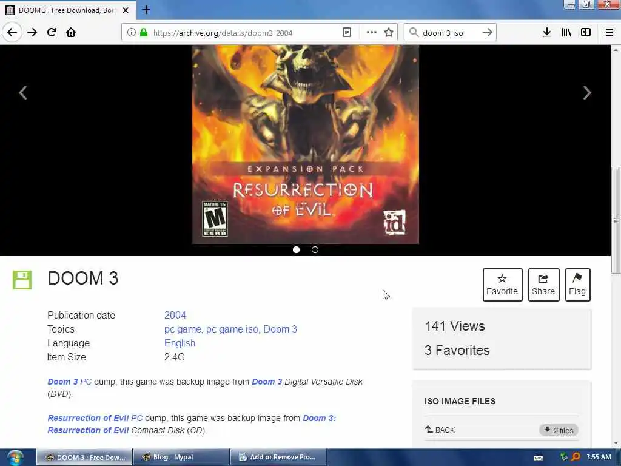Viewport: 621px width, 466px height.
Task: Click the '2.4G' item size value
Action: tap(175, 357)
